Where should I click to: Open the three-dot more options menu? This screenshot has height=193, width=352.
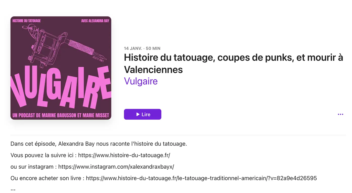pyautogui.click(x=340, y=114)
